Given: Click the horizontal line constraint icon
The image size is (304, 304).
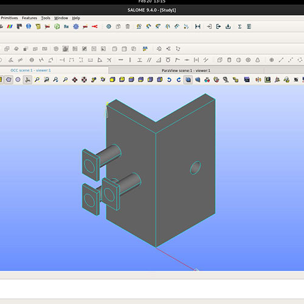Looking at the screenshot, I should [121, 60].
